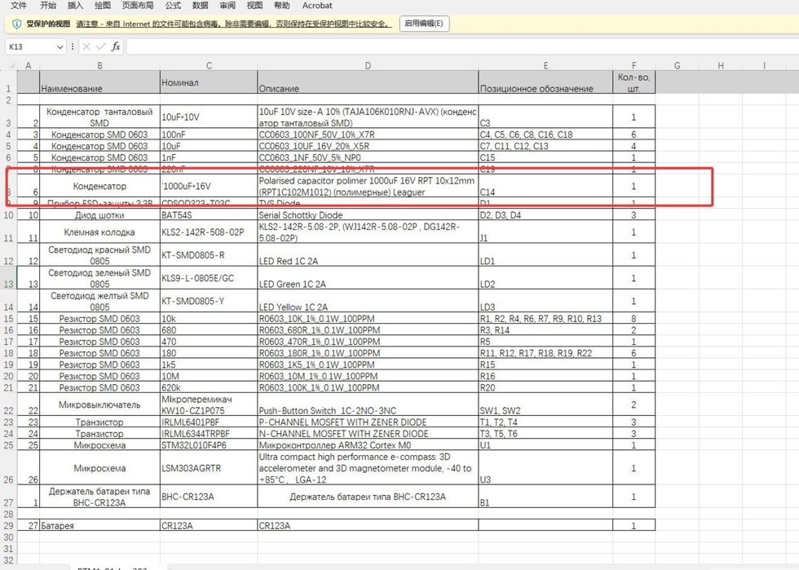Select row header 30
This screenshot has height=570, width=799.
click(x=8, y=537)
